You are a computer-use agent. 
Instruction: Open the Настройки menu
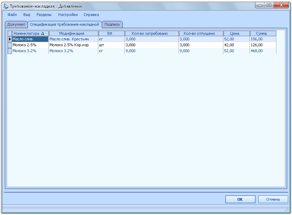pos(68,15)
